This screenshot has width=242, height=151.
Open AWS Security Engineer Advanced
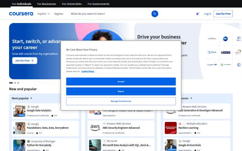pos(121,128)
